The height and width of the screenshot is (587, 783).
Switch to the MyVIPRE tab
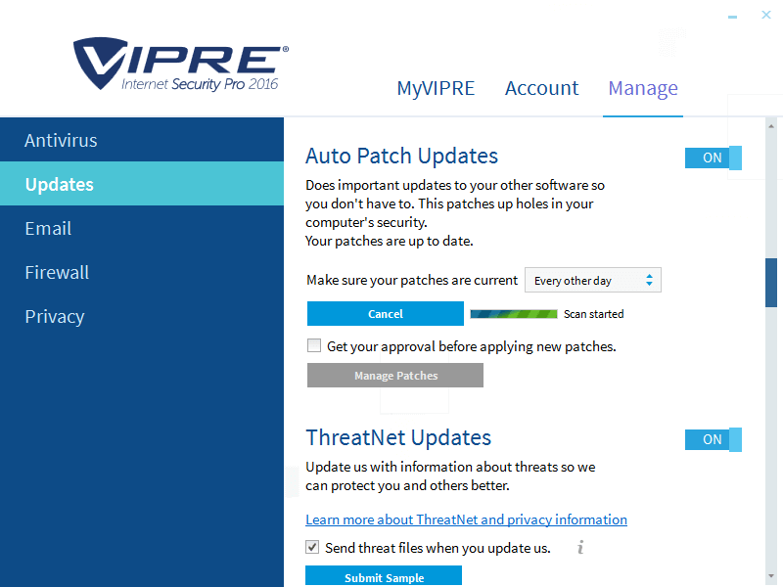[436, 88]
